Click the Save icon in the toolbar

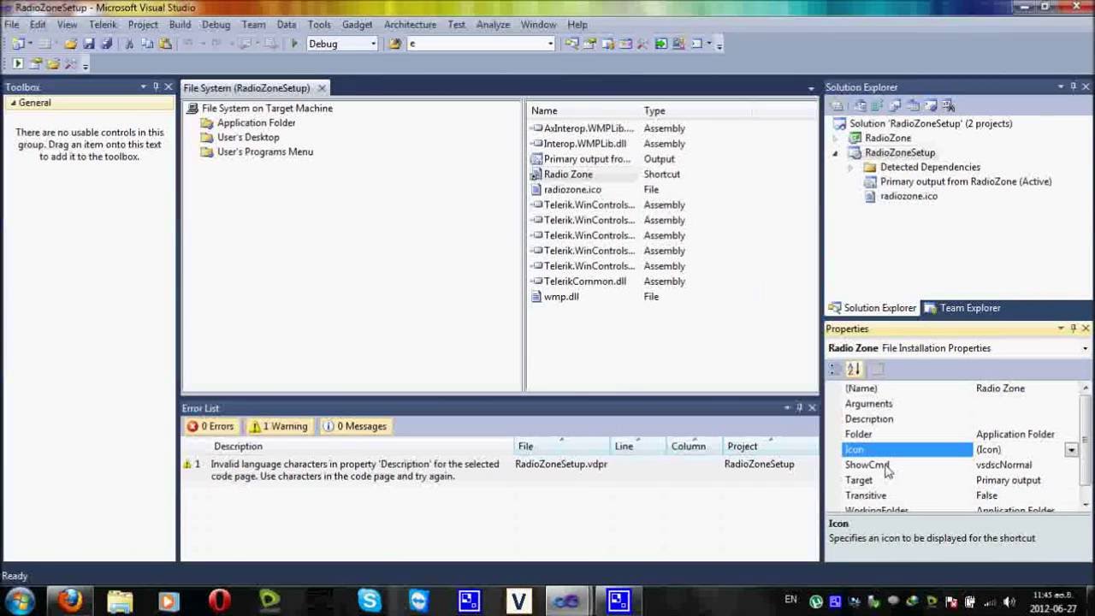(x=89, y=44)
